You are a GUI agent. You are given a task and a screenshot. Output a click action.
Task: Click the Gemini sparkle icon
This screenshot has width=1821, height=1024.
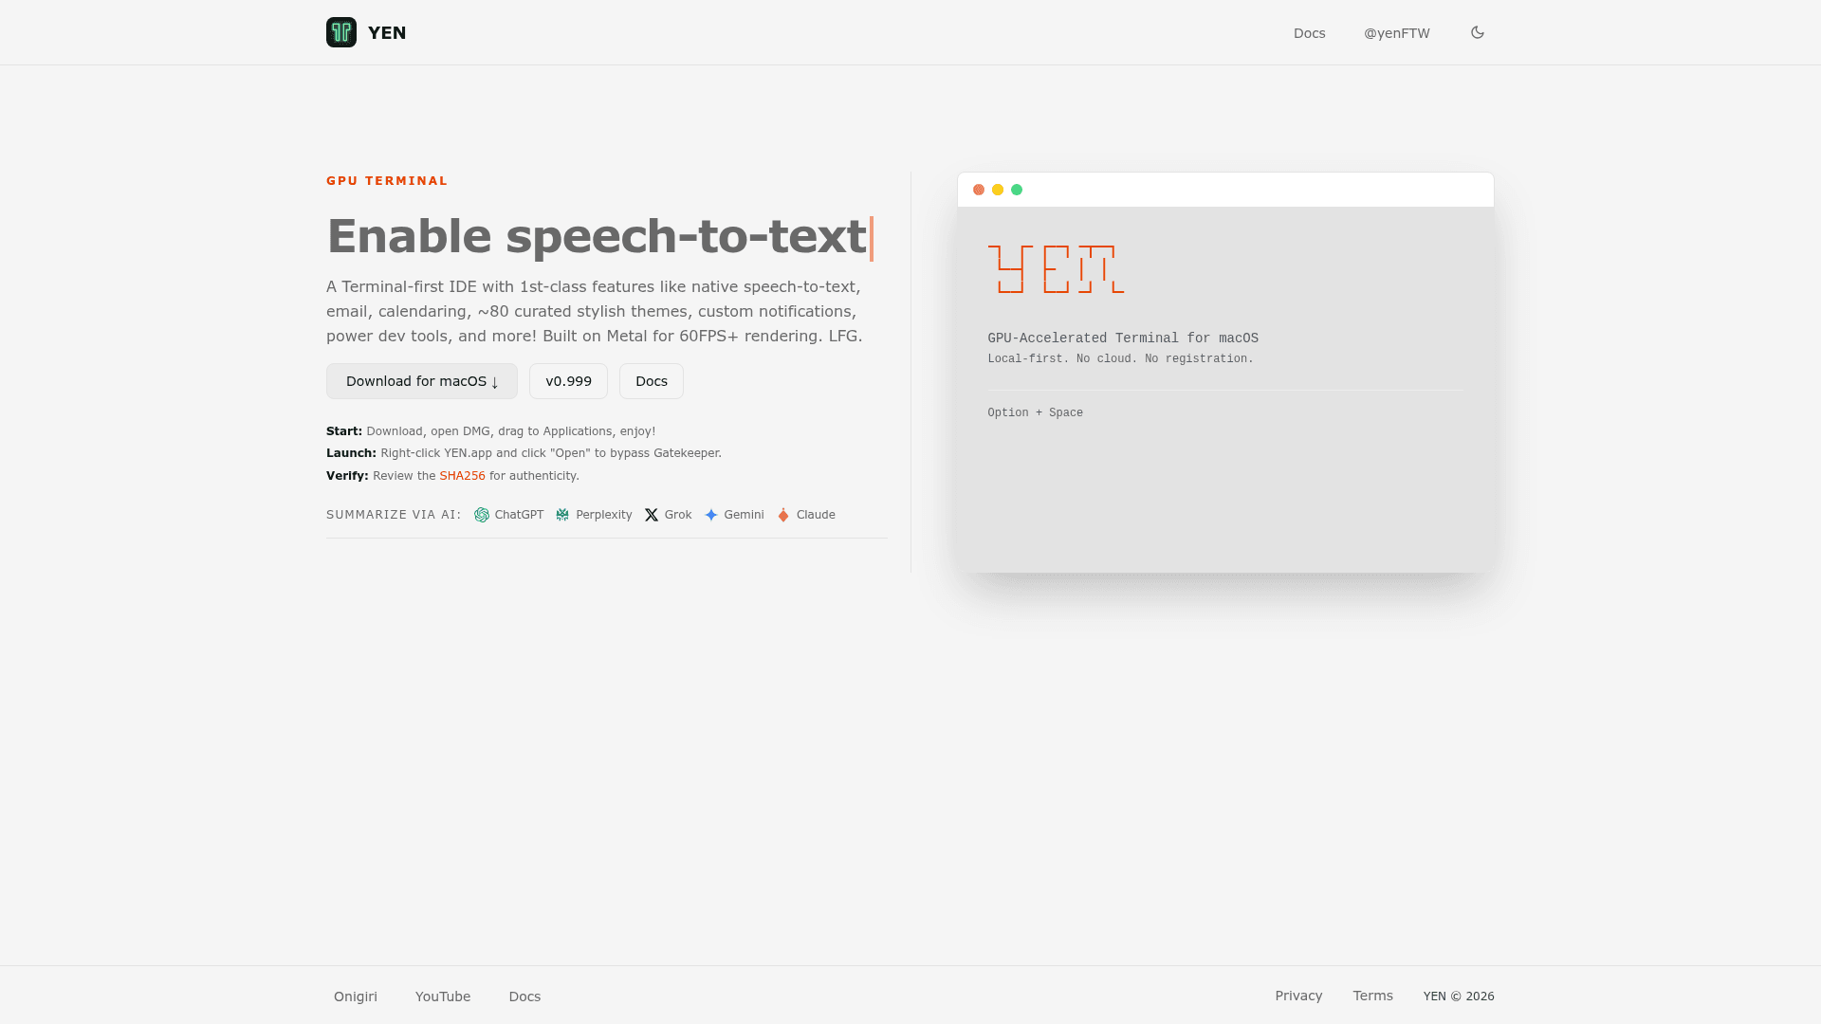click(711, 515)
